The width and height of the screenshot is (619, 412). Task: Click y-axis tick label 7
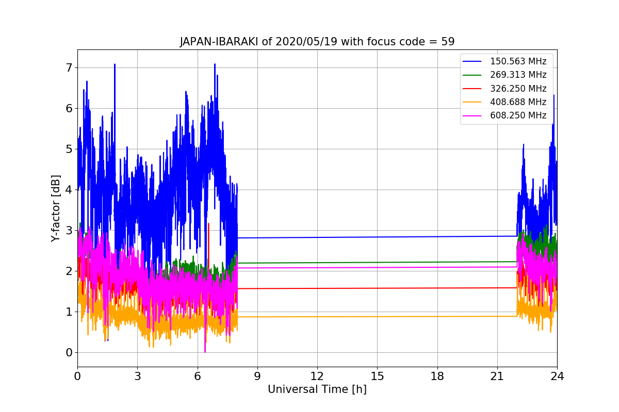pyautogui.click(x=69, y=68)
